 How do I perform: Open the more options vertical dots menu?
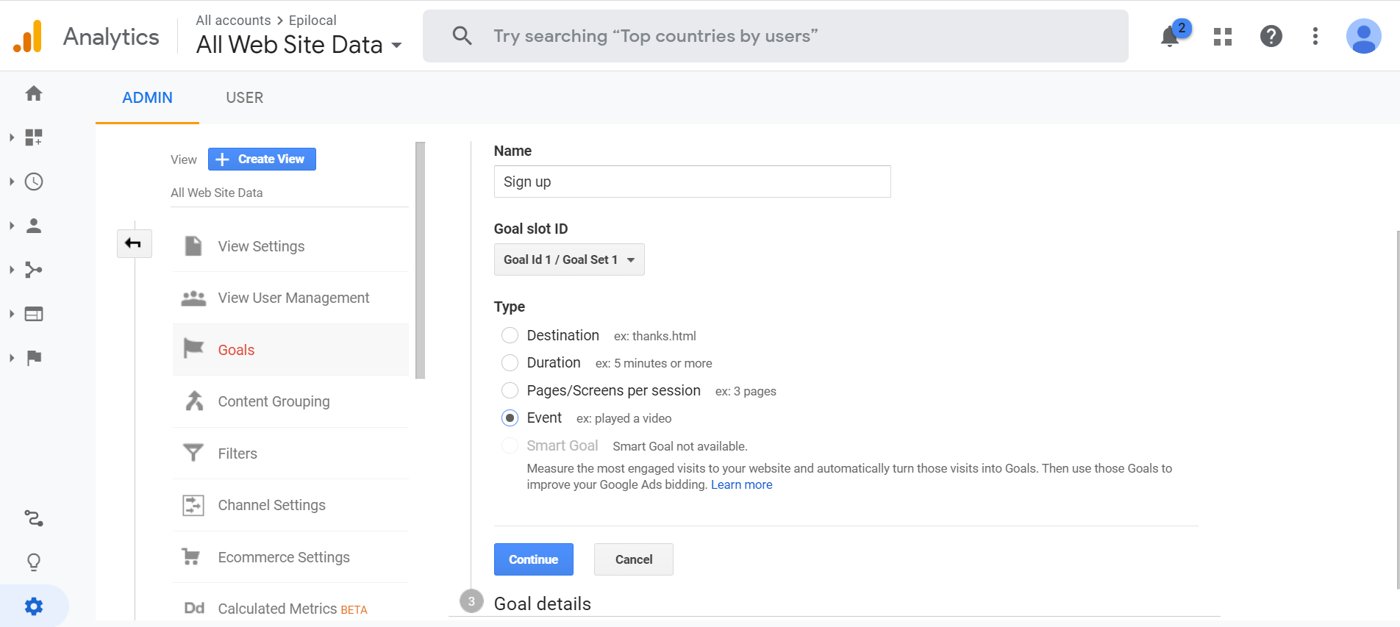click(x=1315, y=36)
